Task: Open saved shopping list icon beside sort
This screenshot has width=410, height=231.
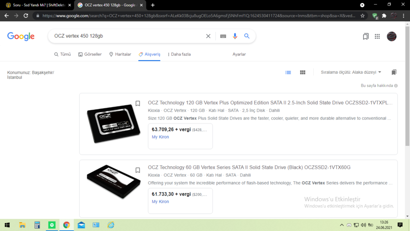Action: click(394, 72)
